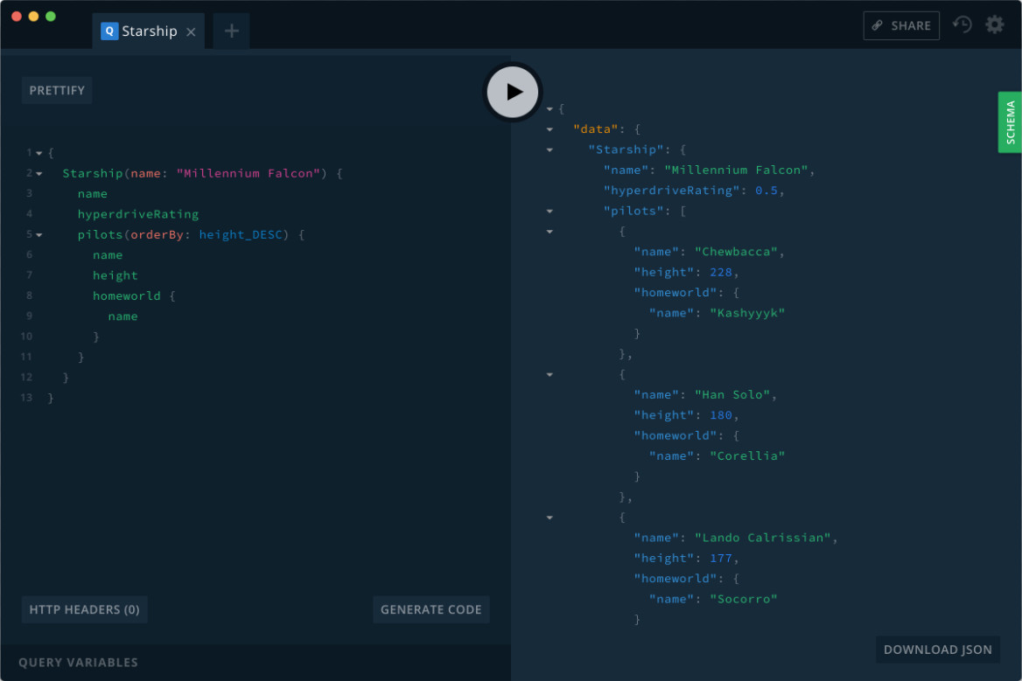The image size is (1022, 681).
Task: Click the orderBy argument in query
Action: pos(157,234)
